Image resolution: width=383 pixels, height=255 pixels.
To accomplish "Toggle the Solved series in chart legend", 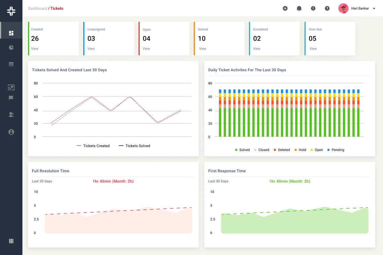I will 242,150.
